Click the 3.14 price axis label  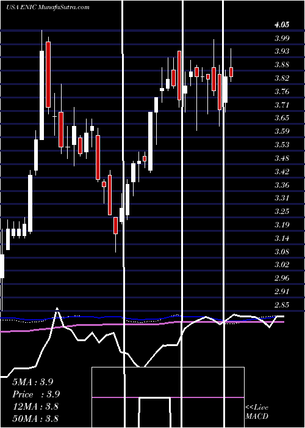pos(282,238)
